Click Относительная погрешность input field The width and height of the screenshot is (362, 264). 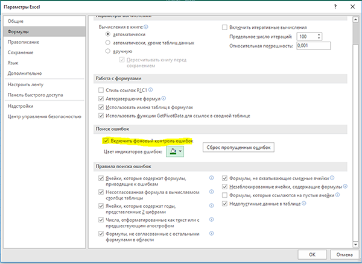click(x=314, y=46)
